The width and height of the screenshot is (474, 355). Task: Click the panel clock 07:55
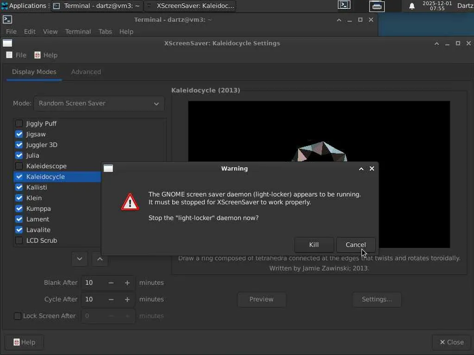[437, 6]
